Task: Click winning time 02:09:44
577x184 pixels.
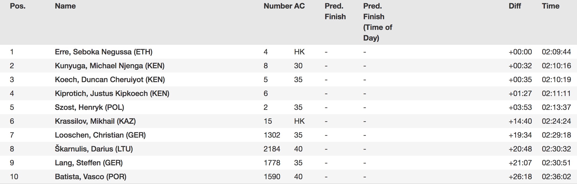Action: [x=556, y=52]
